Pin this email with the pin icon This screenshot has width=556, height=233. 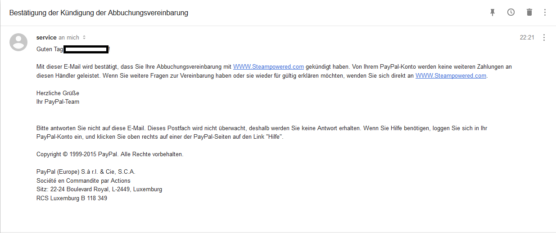click(493, 13)
